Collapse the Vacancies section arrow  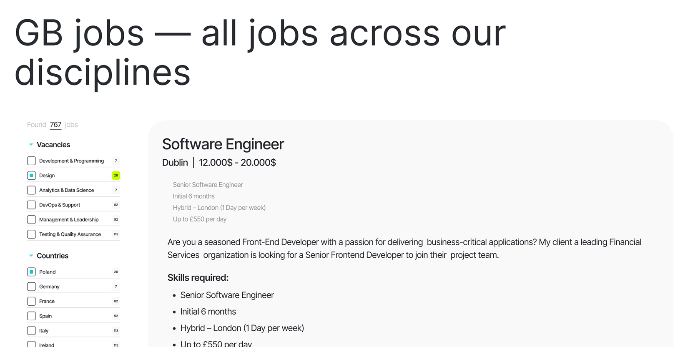tap(31, 145)
